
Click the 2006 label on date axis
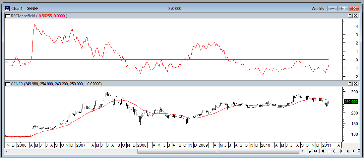pos(21,145)
